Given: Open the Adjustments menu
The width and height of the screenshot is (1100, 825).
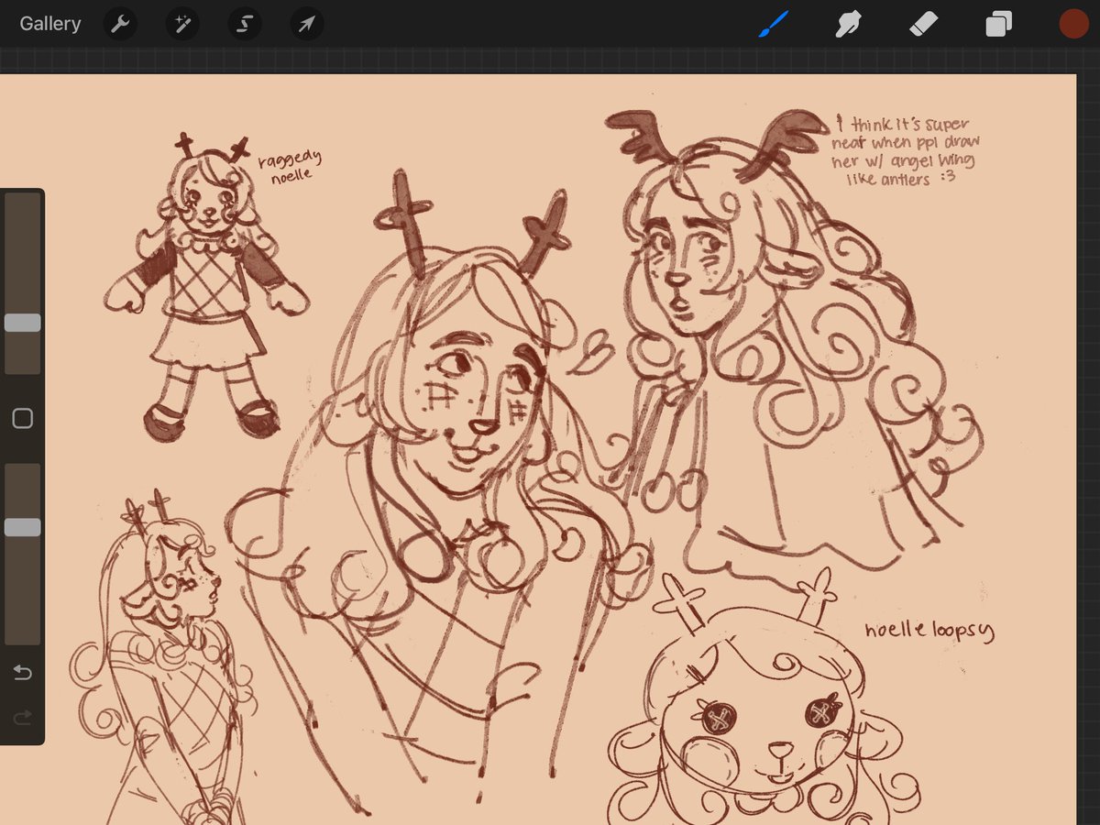Looking at the screenshot, I should click(181, 24).
